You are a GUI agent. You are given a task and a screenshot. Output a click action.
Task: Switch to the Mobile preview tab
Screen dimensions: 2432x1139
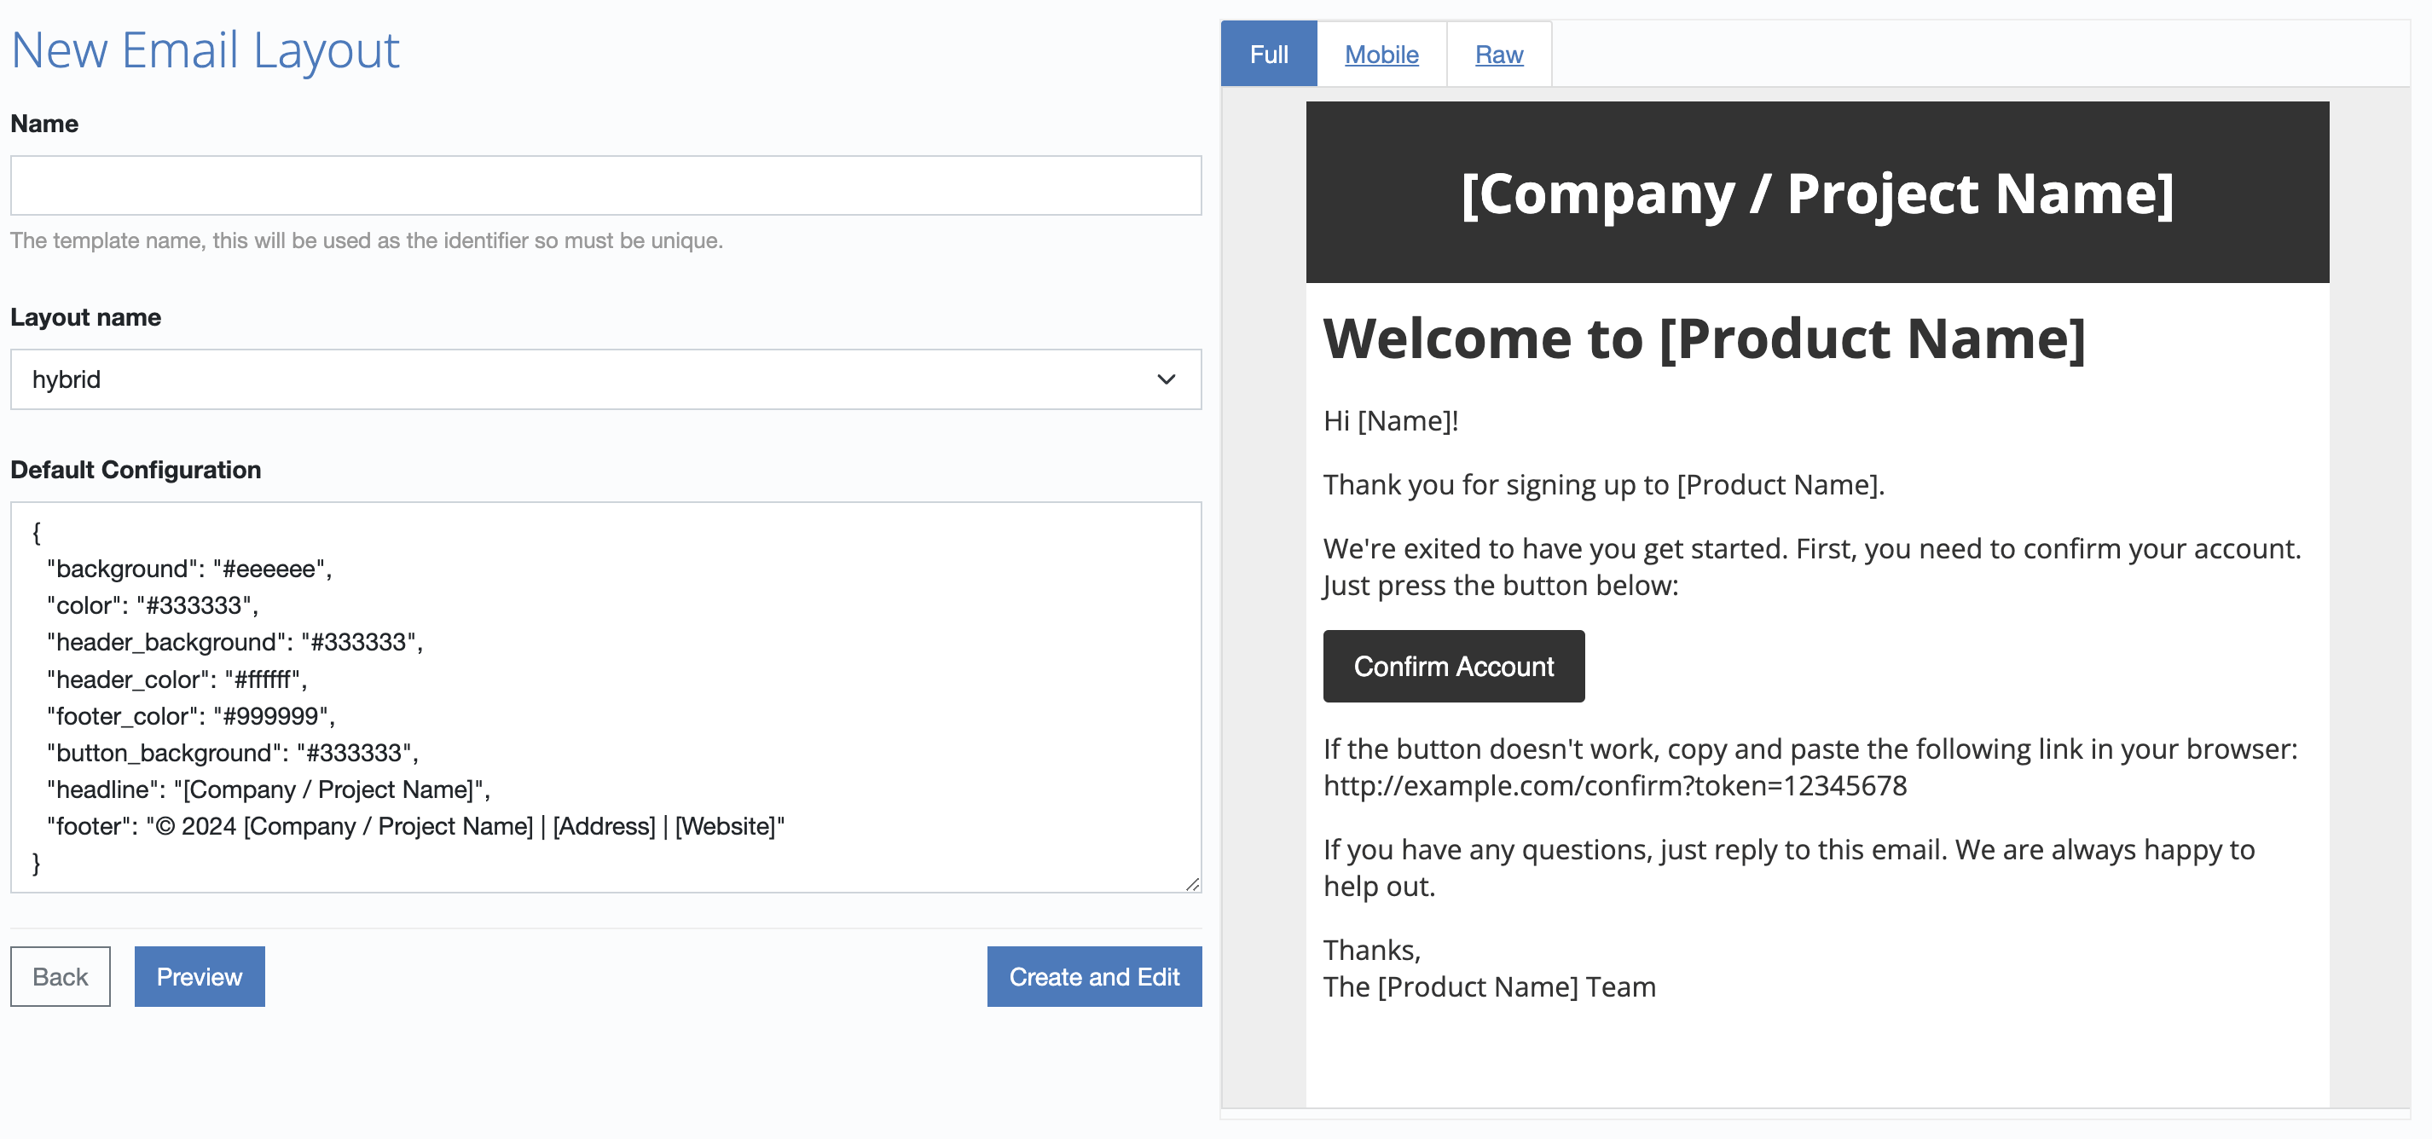point(1381,55)
